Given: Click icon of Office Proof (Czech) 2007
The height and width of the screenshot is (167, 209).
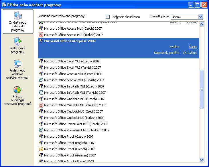Looking at the screenshot, I should (x=41, y=137).
